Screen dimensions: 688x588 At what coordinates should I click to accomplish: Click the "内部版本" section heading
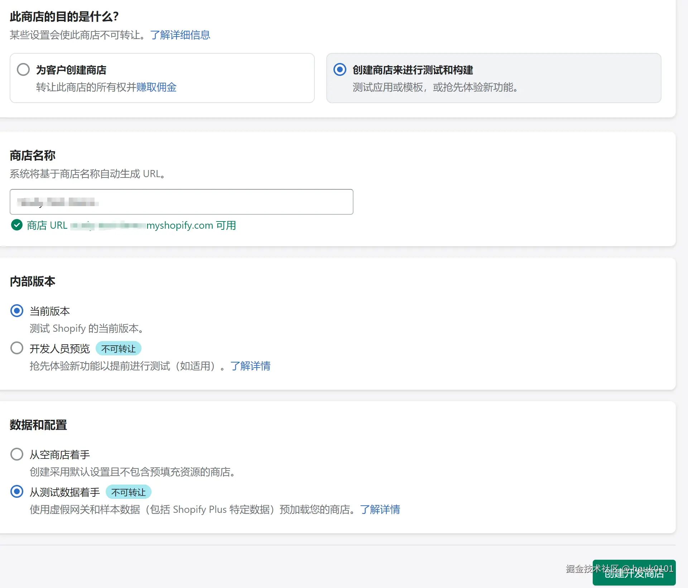(x=33, y=281)
